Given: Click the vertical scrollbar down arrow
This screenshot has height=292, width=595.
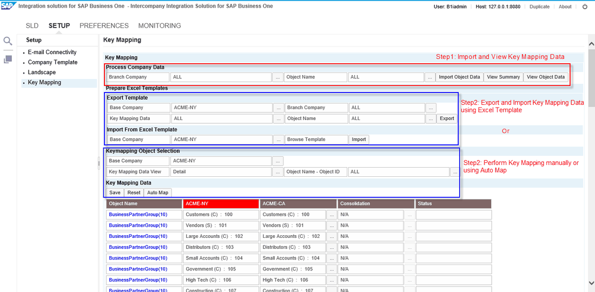Looking at the screenshot, I should 591,282.
